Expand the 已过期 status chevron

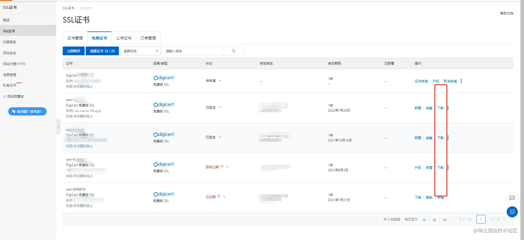coord(224,196)
